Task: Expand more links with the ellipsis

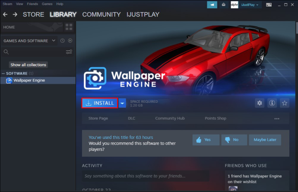Action: click(x=277, y=119)
